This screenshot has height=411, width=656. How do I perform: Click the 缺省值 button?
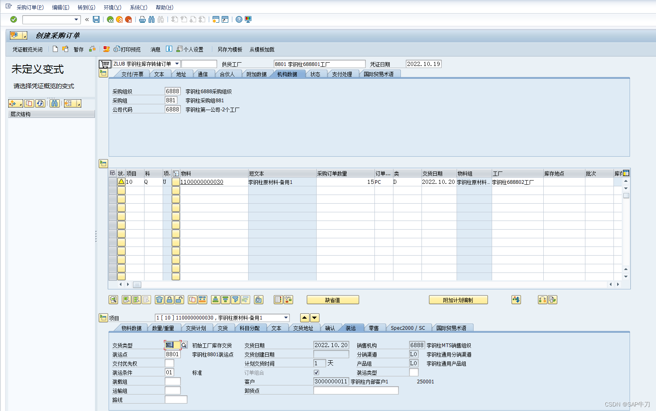333,300
